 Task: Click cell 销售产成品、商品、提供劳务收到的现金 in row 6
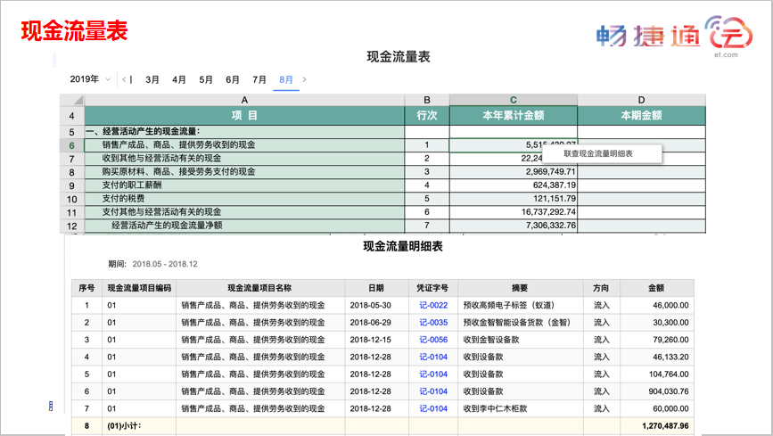tap(244, 145)
